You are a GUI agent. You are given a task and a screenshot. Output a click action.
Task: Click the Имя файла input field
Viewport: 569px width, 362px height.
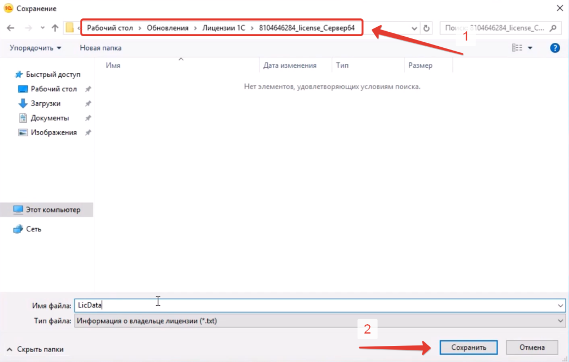click(x=317, y=305)
